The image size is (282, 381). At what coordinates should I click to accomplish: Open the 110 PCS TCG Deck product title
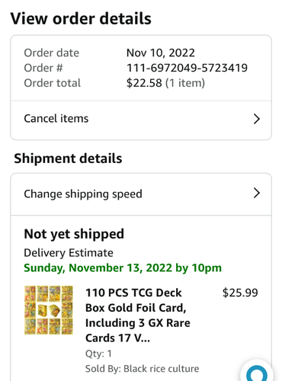tap(138, 315)
